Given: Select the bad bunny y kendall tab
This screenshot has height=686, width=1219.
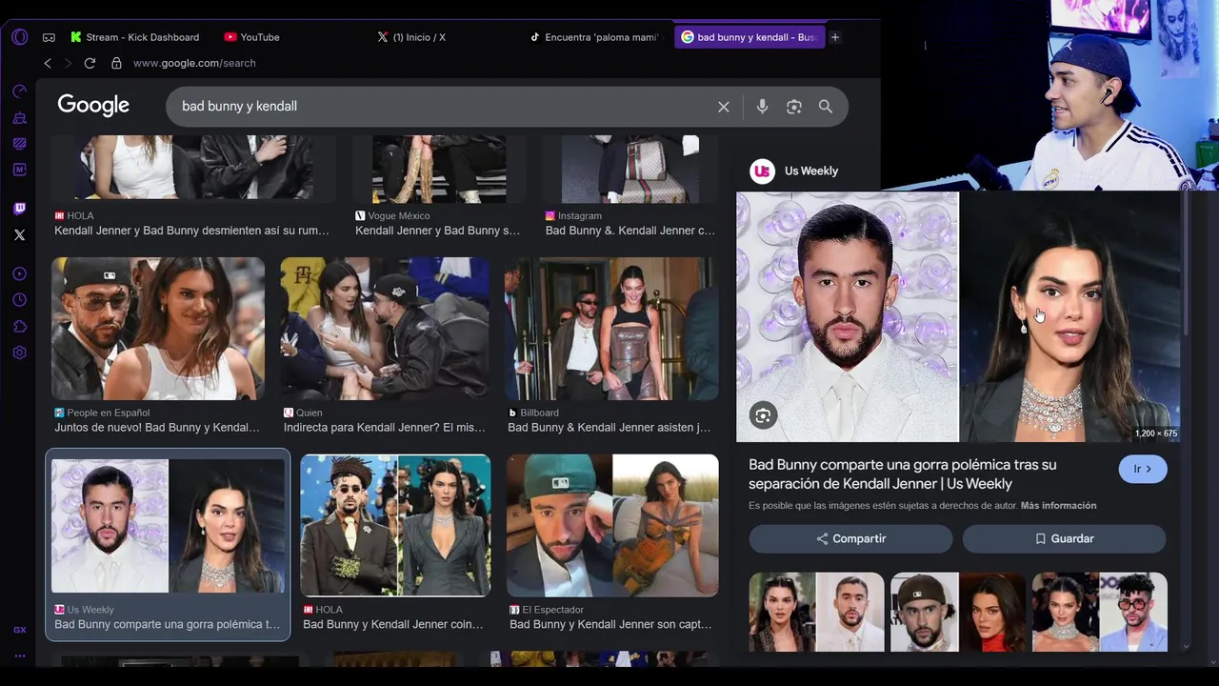Looking at the screenshot, I should [x=749, y=37].
